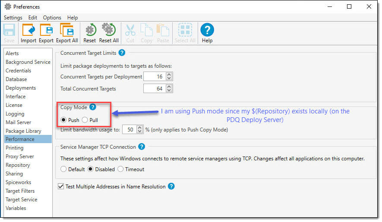
Task: Open Target Service preferences page
Action: click(x=28, y=199)
